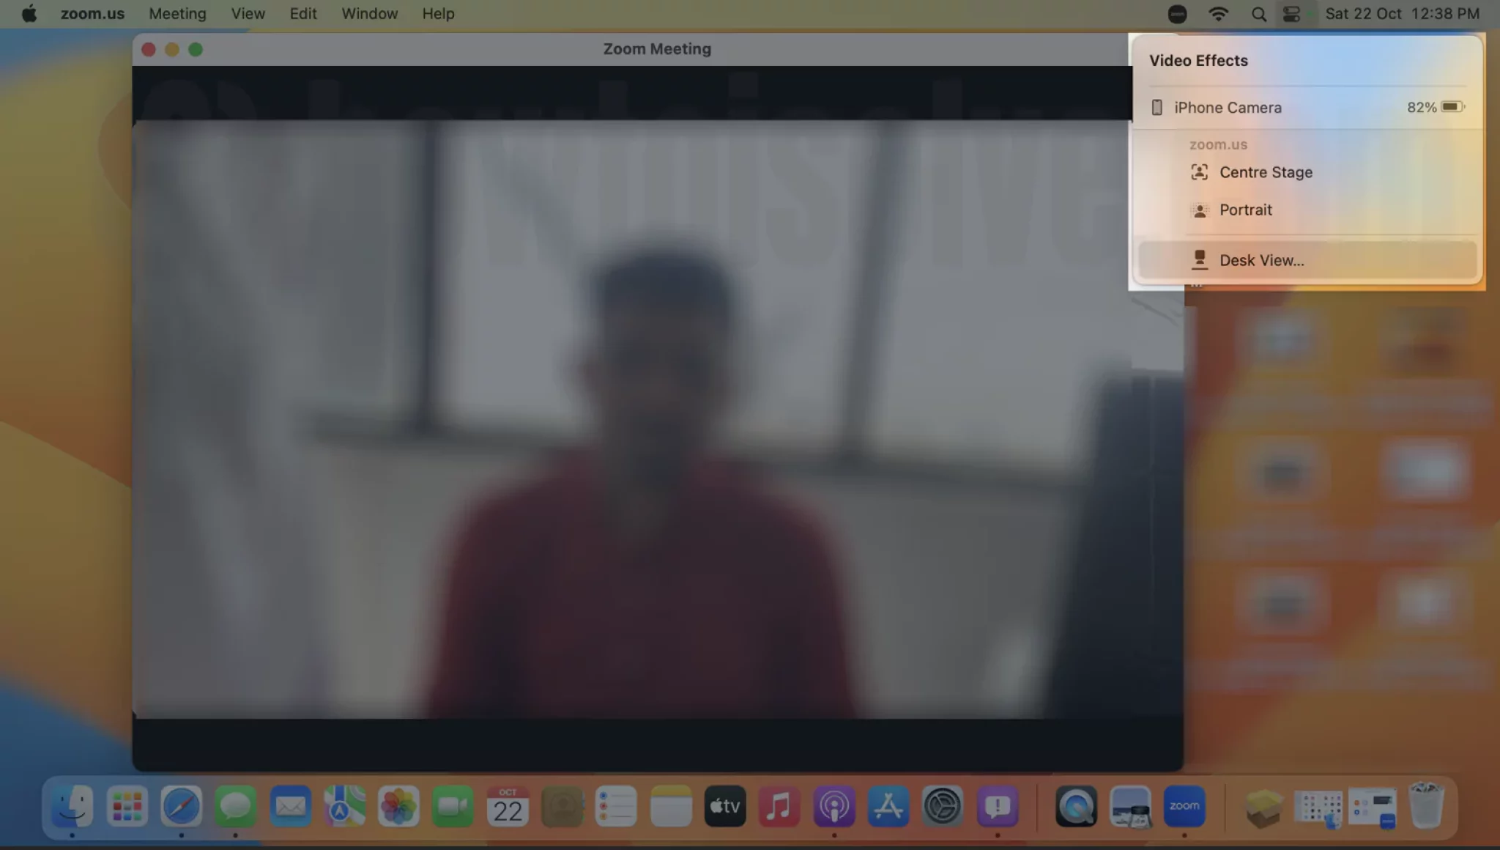The image size is (1500, 850).
Task: Show date and time notifications
Action: (1402, 14)
